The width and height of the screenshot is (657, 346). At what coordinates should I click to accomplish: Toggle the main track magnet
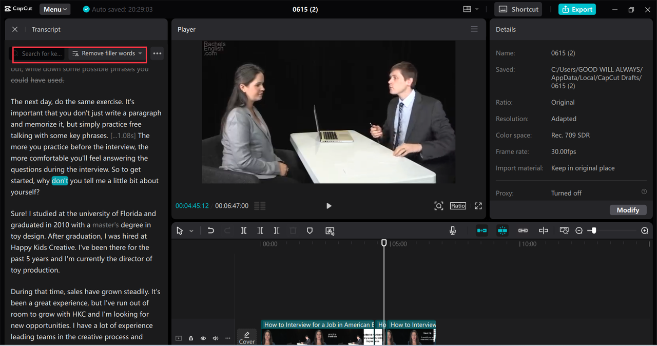coord(482,231)
